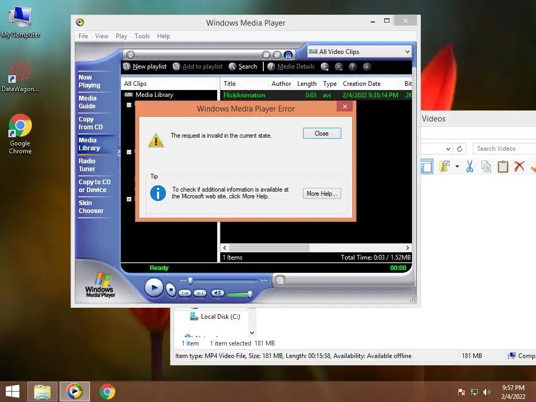Open the View menu
The height and width of the screenshot is (402, 536).
click(x=102, y=36)
